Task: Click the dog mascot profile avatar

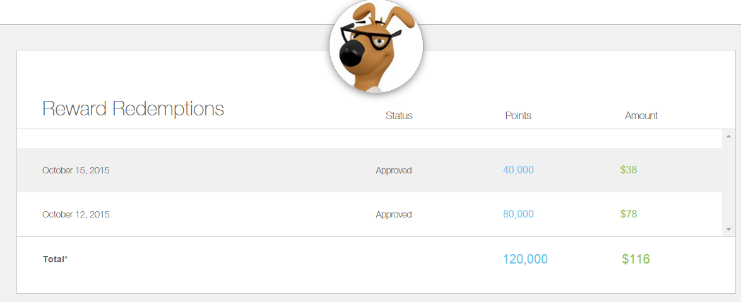Action: click(x=376, y=47)
